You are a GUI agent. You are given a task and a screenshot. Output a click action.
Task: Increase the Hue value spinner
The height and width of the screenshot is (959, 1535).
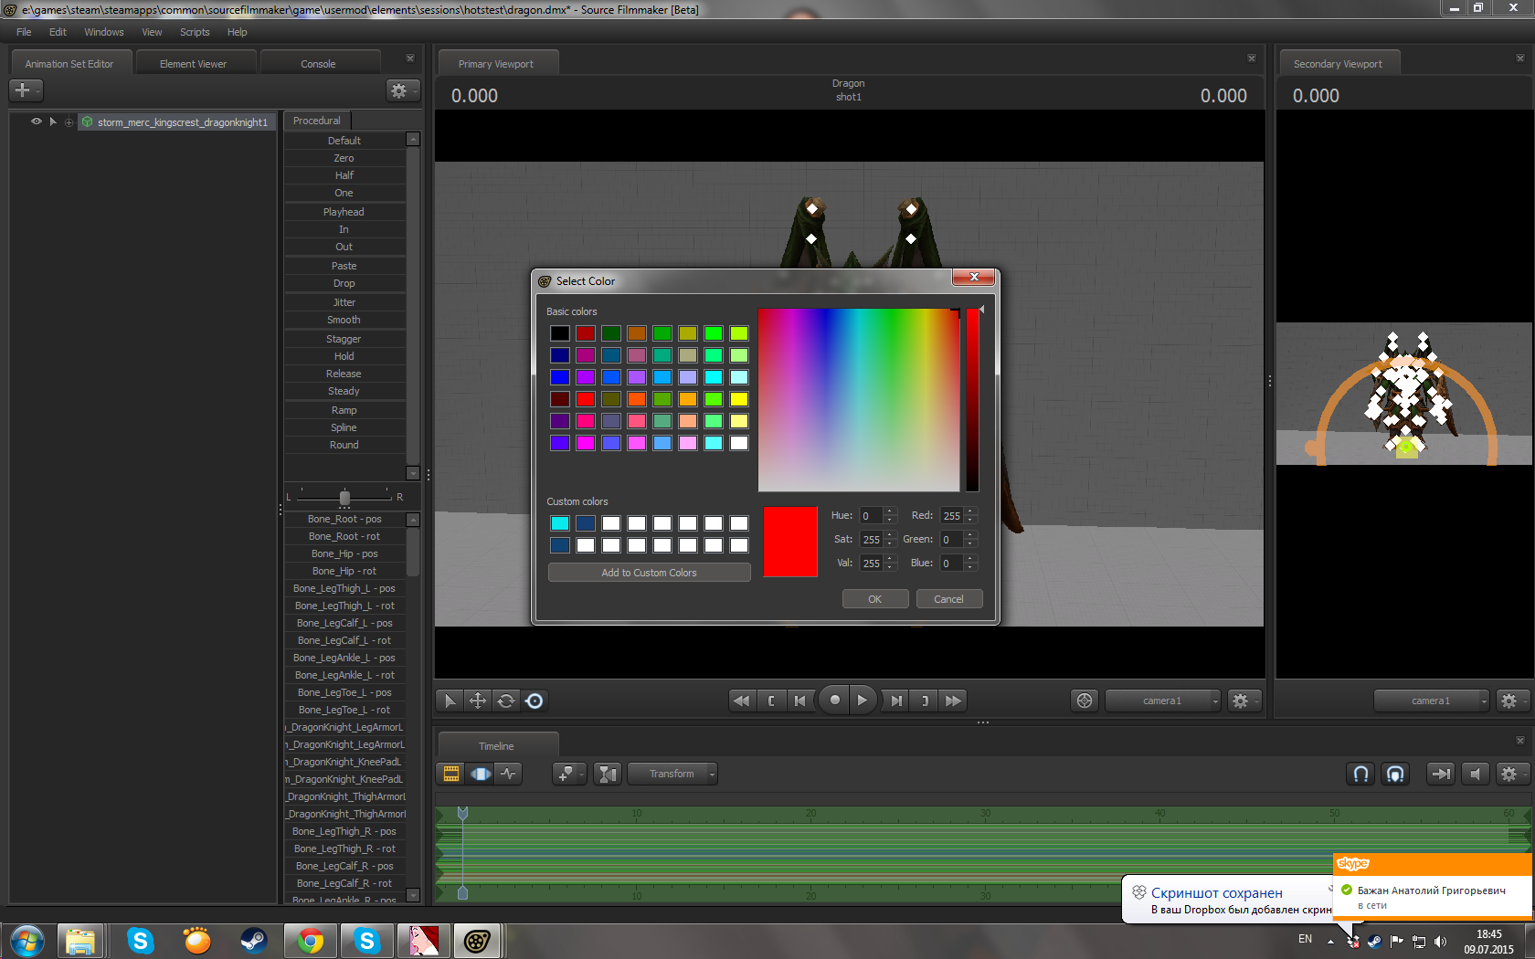click(x=891, y=511)
